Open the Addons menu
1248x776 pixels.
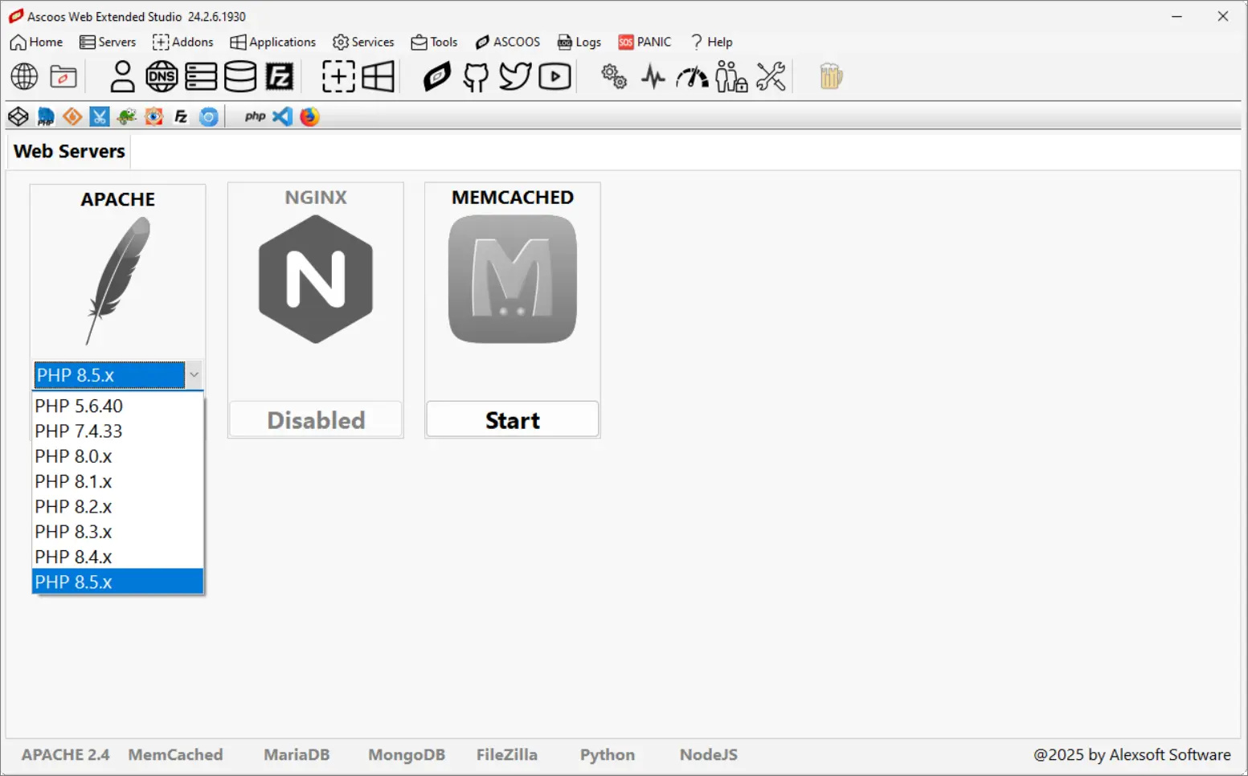tap(183, 42)
